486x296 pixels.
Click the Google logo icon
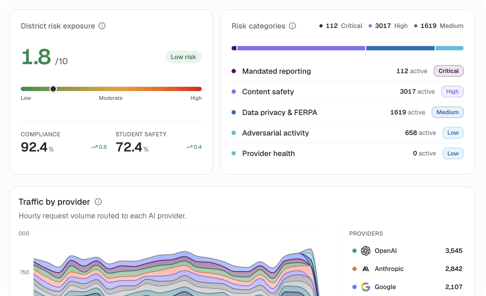366,287
